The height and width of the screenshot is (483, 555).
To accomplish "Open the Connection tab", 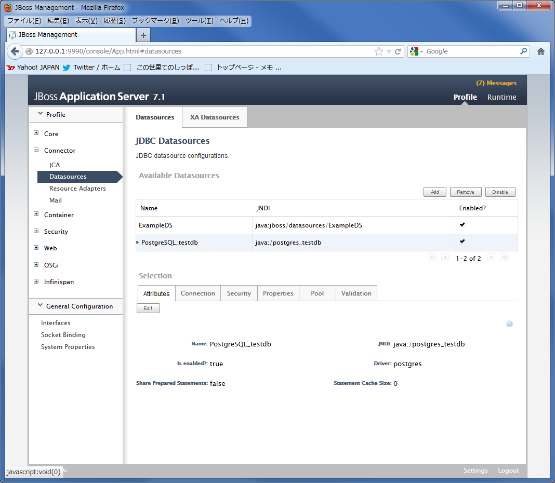I will [x=198, y=293].
